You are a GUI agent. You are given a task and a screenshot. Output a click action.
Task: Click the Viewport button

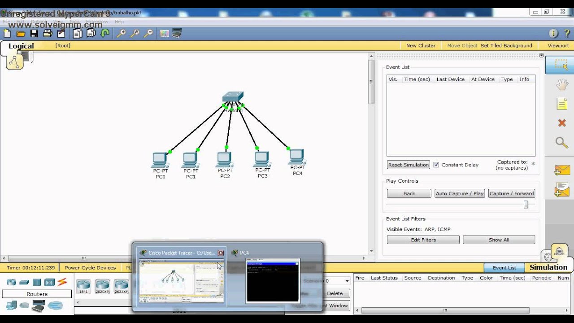[x=558, y=45]
